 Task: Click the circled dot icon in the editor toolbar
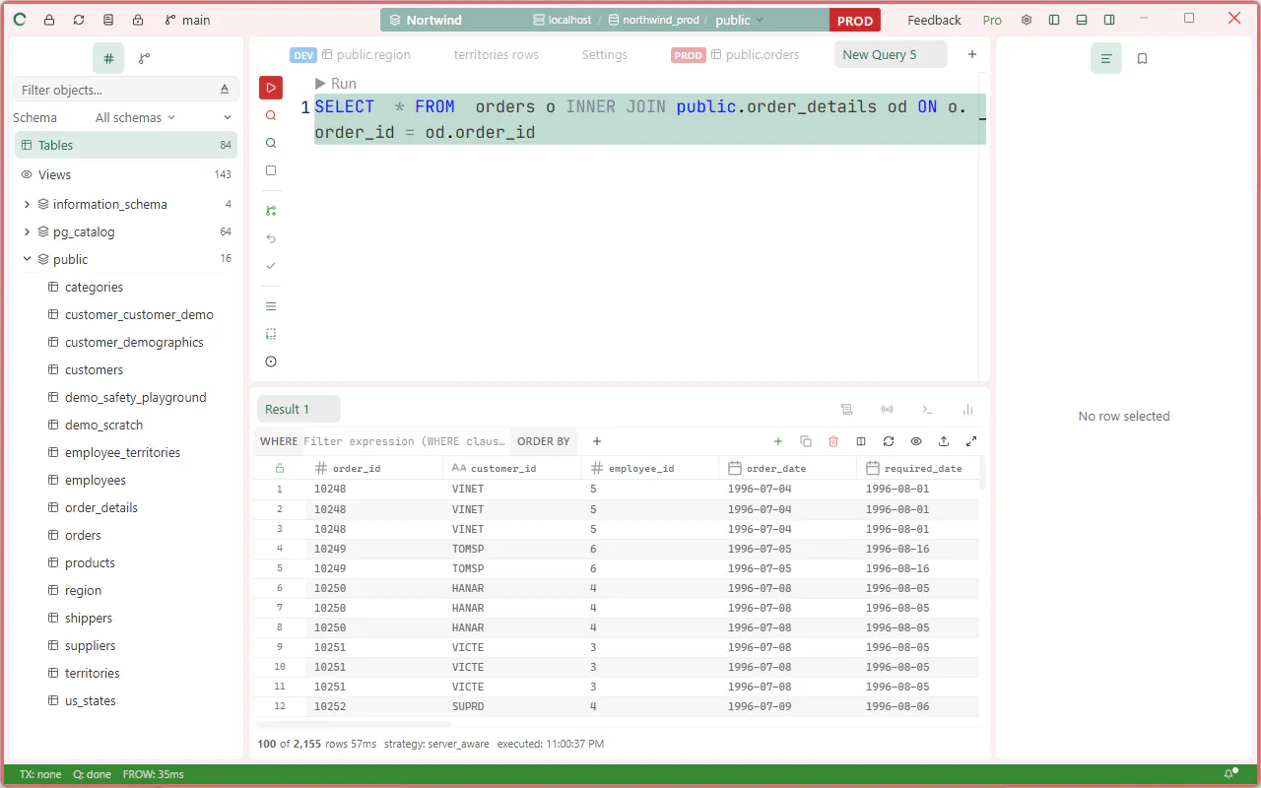coord(271,361)
